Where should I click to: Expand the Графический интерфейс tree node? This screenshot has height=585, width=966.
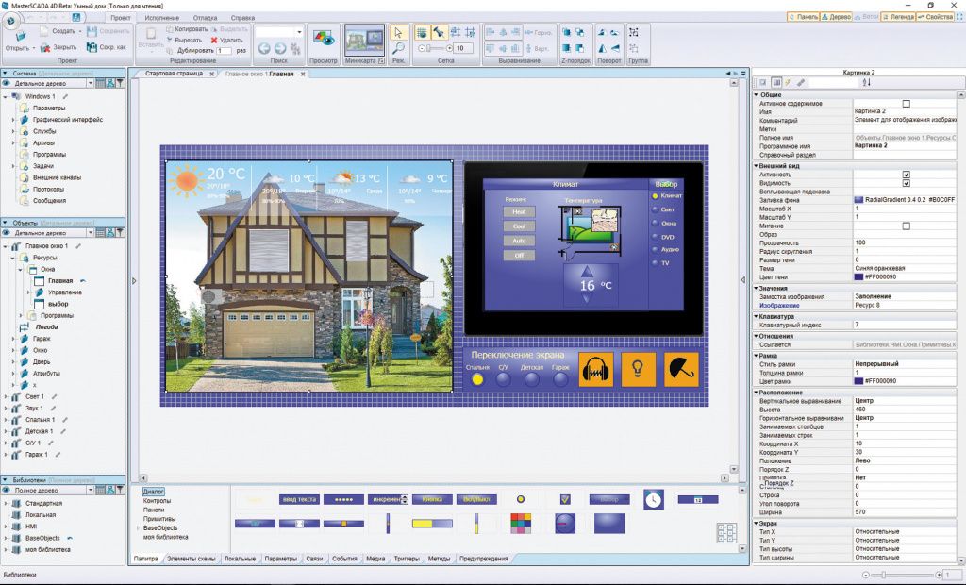pyautogui.click(x=13, y=120)
